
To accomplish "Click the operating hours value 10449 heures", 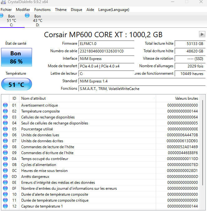I will click(190, 74).
